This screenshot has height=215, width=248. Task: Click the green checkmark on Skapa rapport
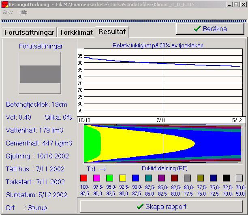point(140,207)
